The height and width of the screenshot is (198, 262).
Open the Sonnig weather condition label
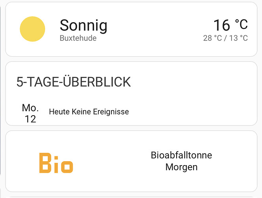click(83, 26)
